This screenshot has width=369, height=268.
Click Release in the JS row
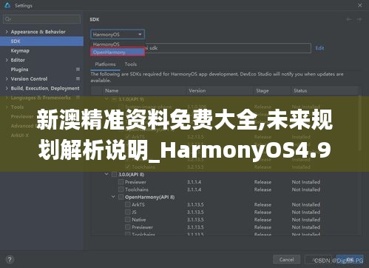coord(263,212)
